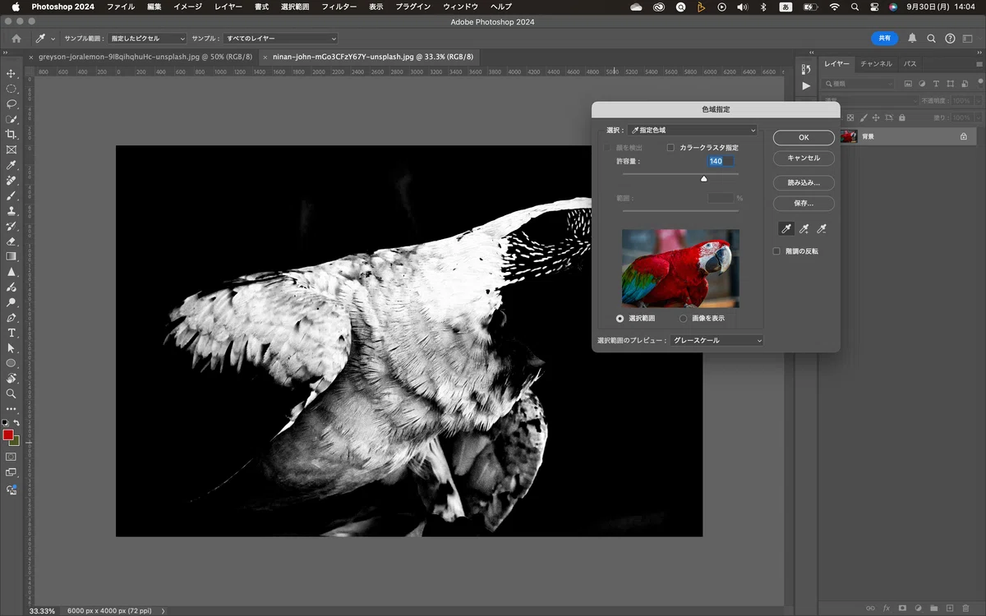Select the Hand tool
The image size is (986, 616).
12,379
